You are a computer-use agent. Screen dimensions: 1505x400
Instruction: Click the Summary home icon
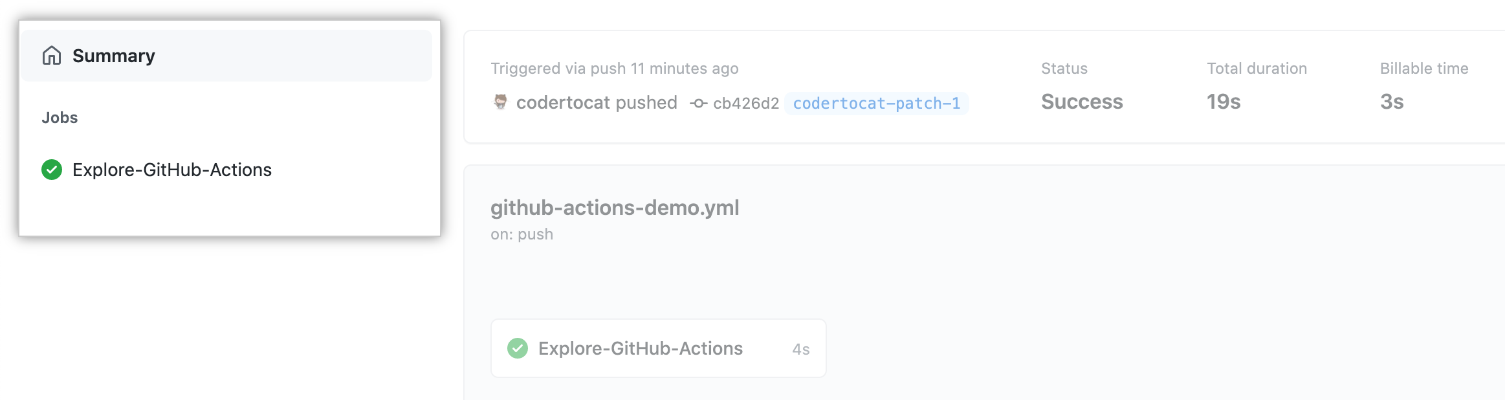52,56
